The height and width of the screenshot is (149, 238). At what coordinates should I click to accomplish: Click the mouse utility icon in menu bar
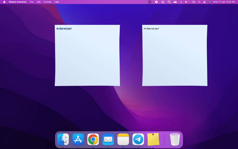coord(169,2)
